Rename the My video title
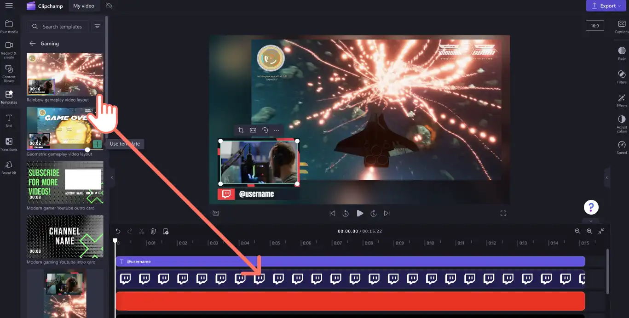Screen dimensions: 629x318 pyautogui.click(x=84, y=6)
